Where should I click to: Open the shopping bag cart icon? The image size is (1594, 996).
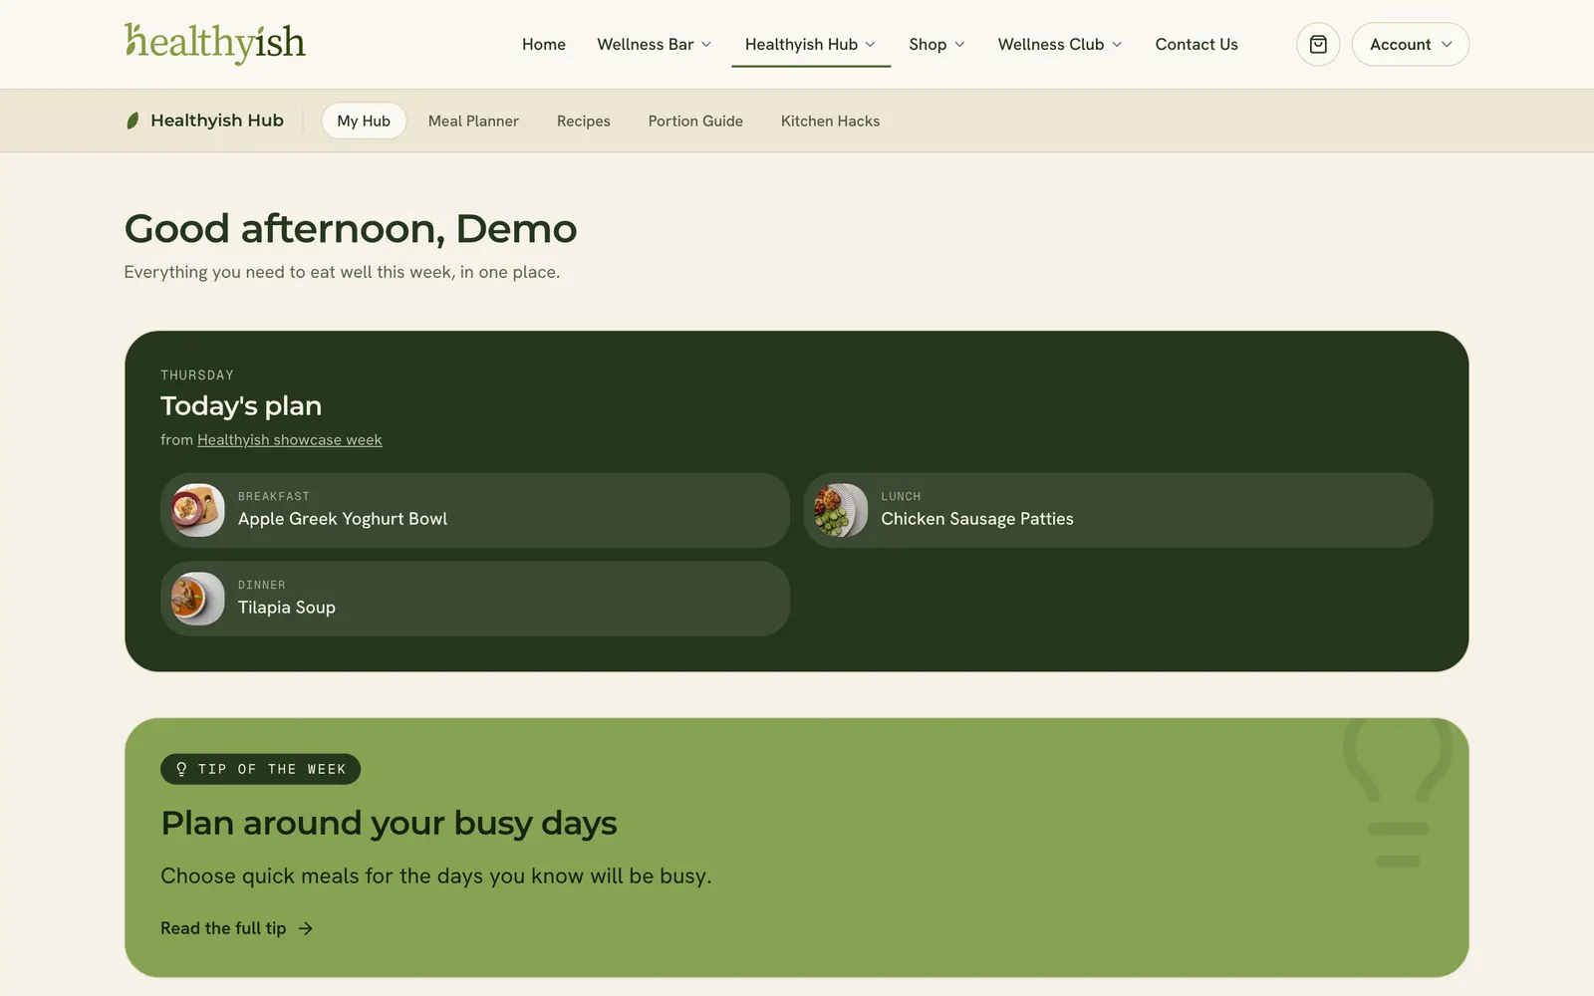(1317, 45)
